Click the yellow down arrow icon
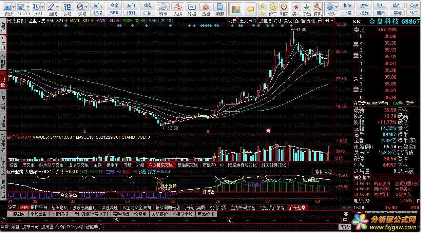Image resolution: width=422 pixels, height=233 pixels. 262,13
